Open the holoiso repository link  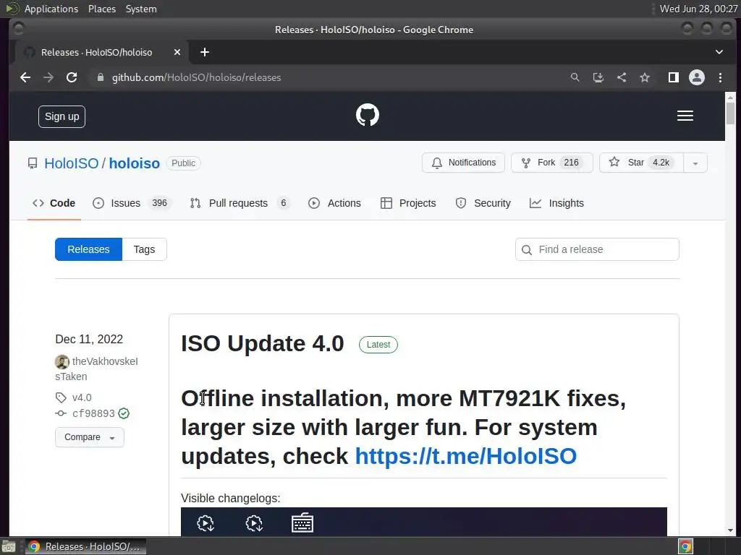coord(134,163)
